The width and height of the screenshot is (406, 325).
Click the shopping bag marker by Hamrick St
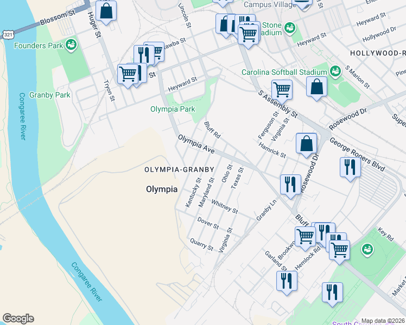tap(306, 146)
